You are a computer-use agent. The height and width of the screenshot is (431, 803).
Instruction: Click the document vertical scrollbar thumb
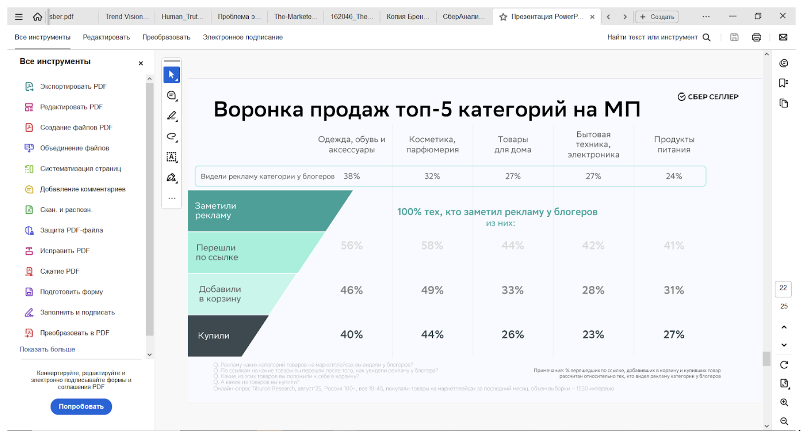coord(766,359)
